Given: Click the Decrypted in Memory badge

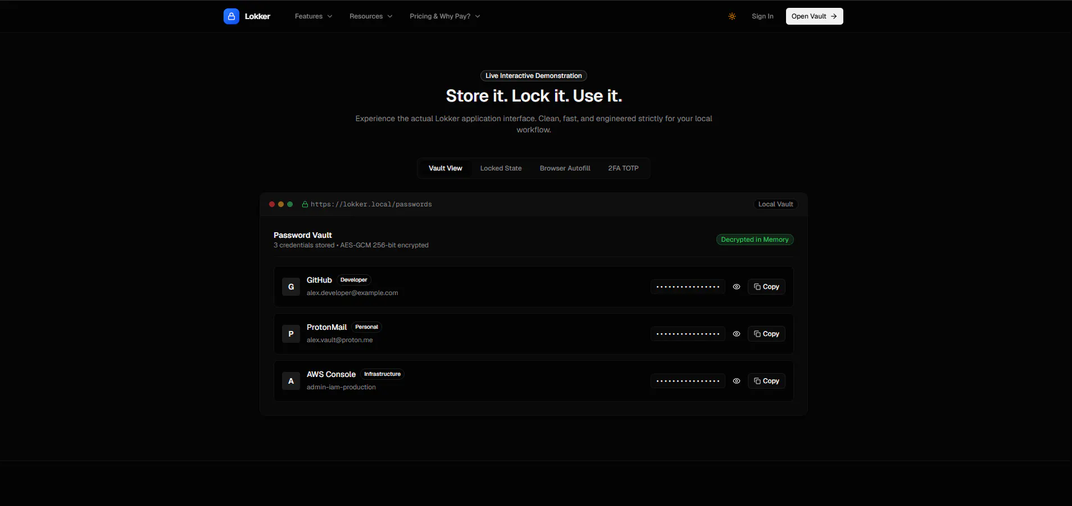Looking at the screenshot, I should pyautogui.click(x=755, y=240).
